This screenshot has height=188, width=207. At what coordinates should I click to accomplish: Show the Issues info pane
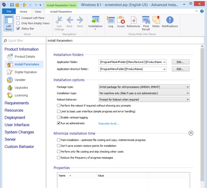point(121,22)
